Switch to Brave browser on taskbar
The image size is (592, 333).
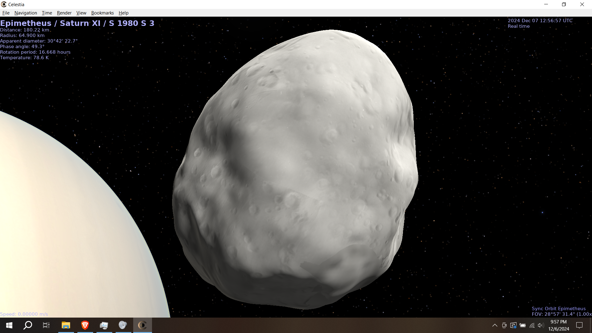[x=85, y=325]
